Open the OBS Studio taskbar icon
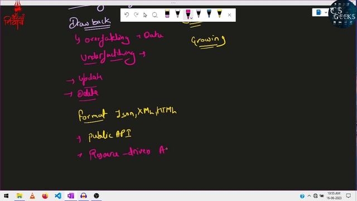357x201 pixels. [97, 196]
